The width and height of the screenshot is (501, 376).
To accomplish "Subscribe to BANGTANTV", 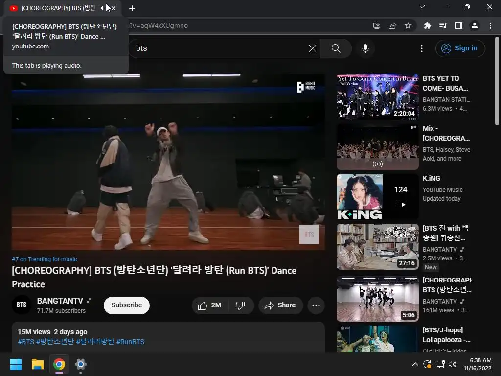I will pyautogui.click(x=127, y=305).
